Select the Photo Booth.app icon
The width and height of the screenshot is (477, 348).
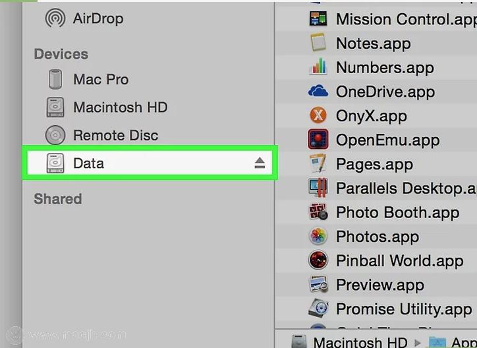coord(318,212)
